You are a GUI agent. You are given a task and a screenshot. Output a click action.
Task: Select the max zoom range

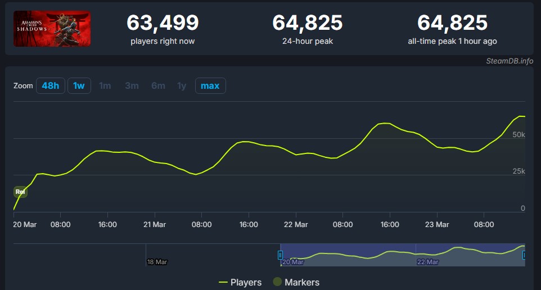210,85
